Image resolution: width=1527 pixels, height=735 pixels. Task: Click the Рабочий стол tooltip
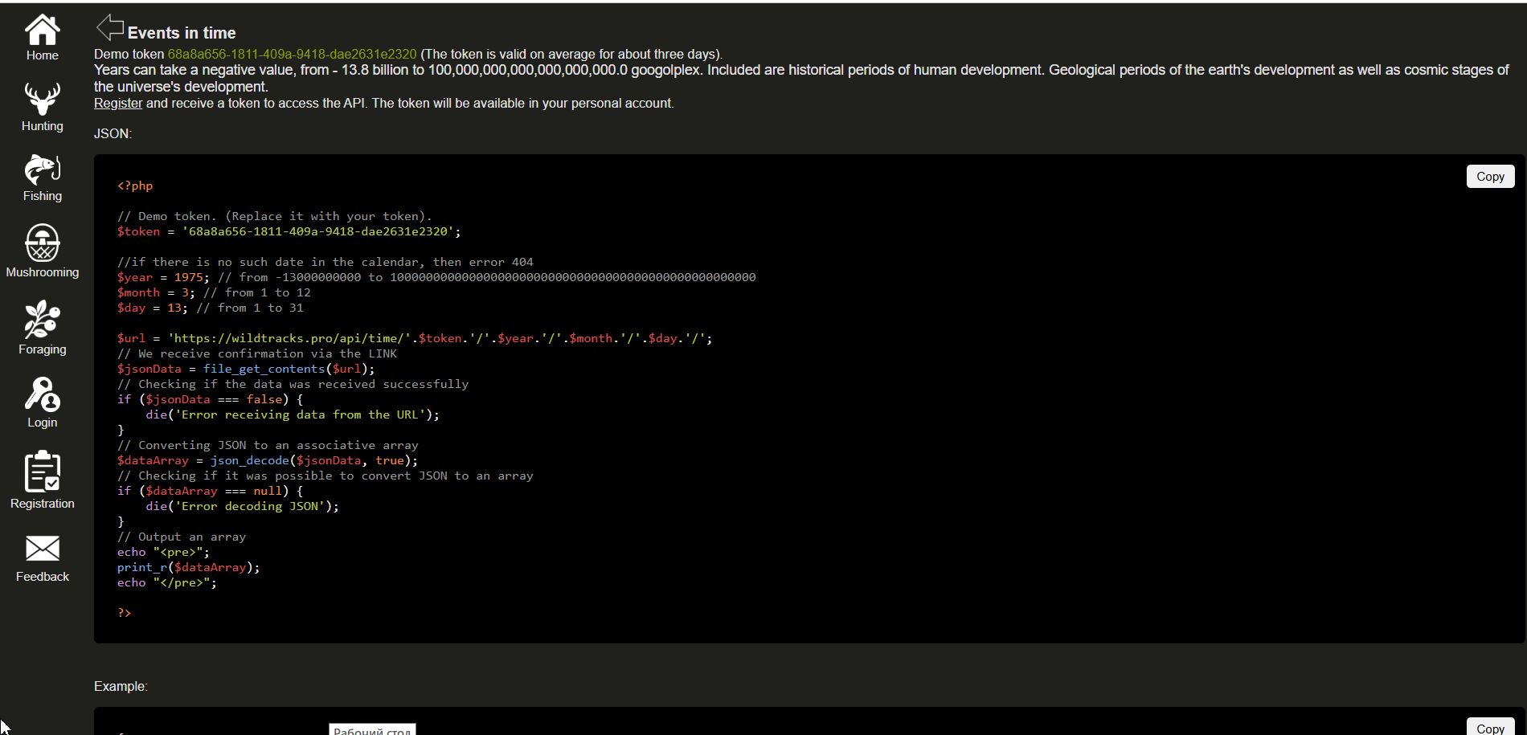[372, 729]
